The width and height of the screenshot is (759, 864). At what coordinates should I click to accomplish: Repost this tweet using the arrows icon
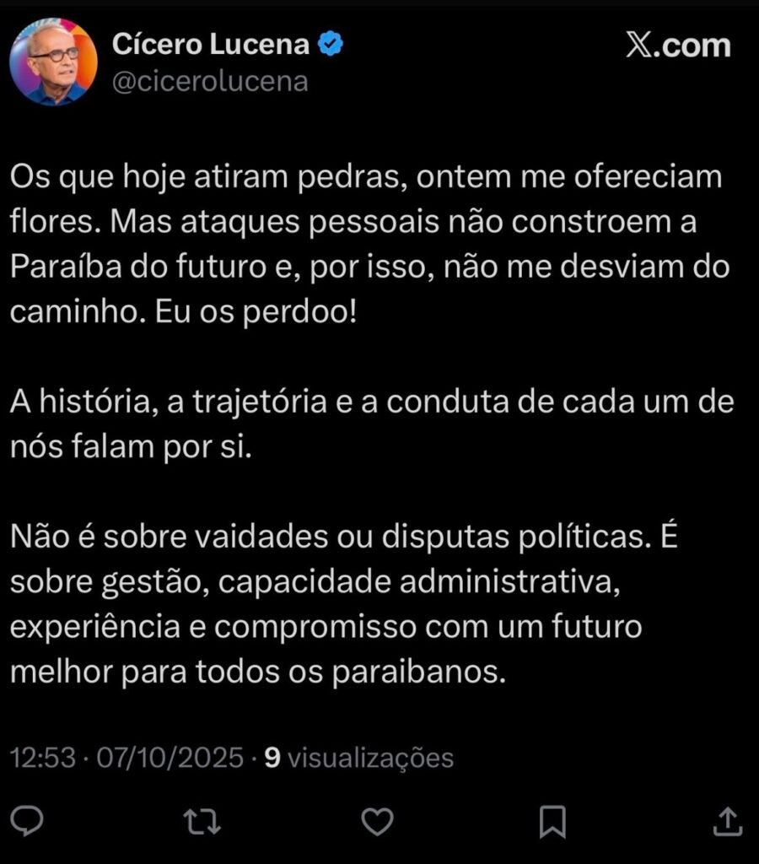[202, 820]
